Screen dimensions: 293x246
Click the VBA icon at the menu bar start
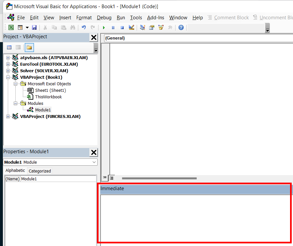[11, 17]
